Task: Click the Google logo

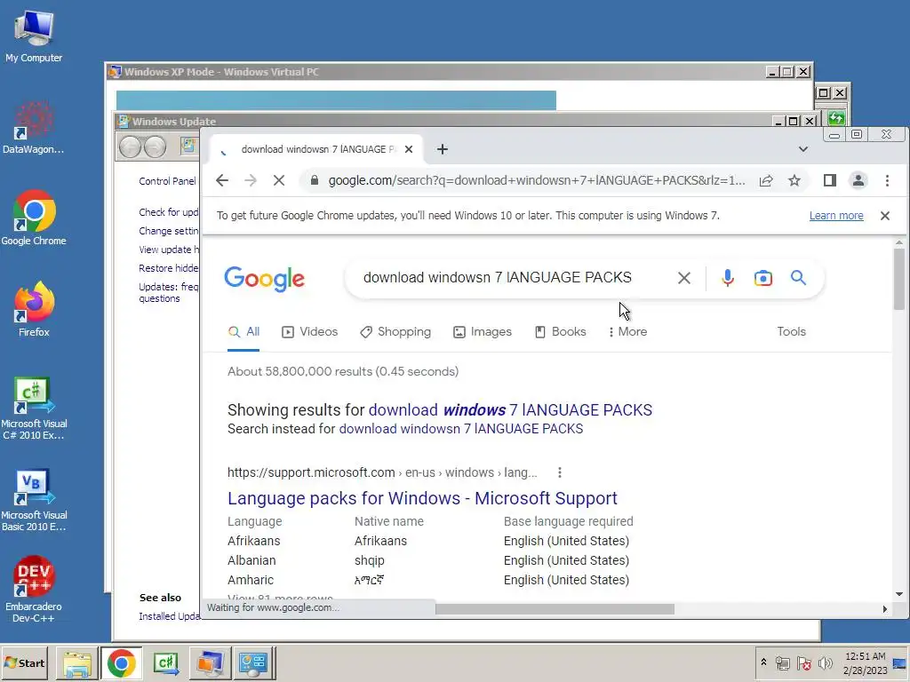Action: [x=264, y=279]
